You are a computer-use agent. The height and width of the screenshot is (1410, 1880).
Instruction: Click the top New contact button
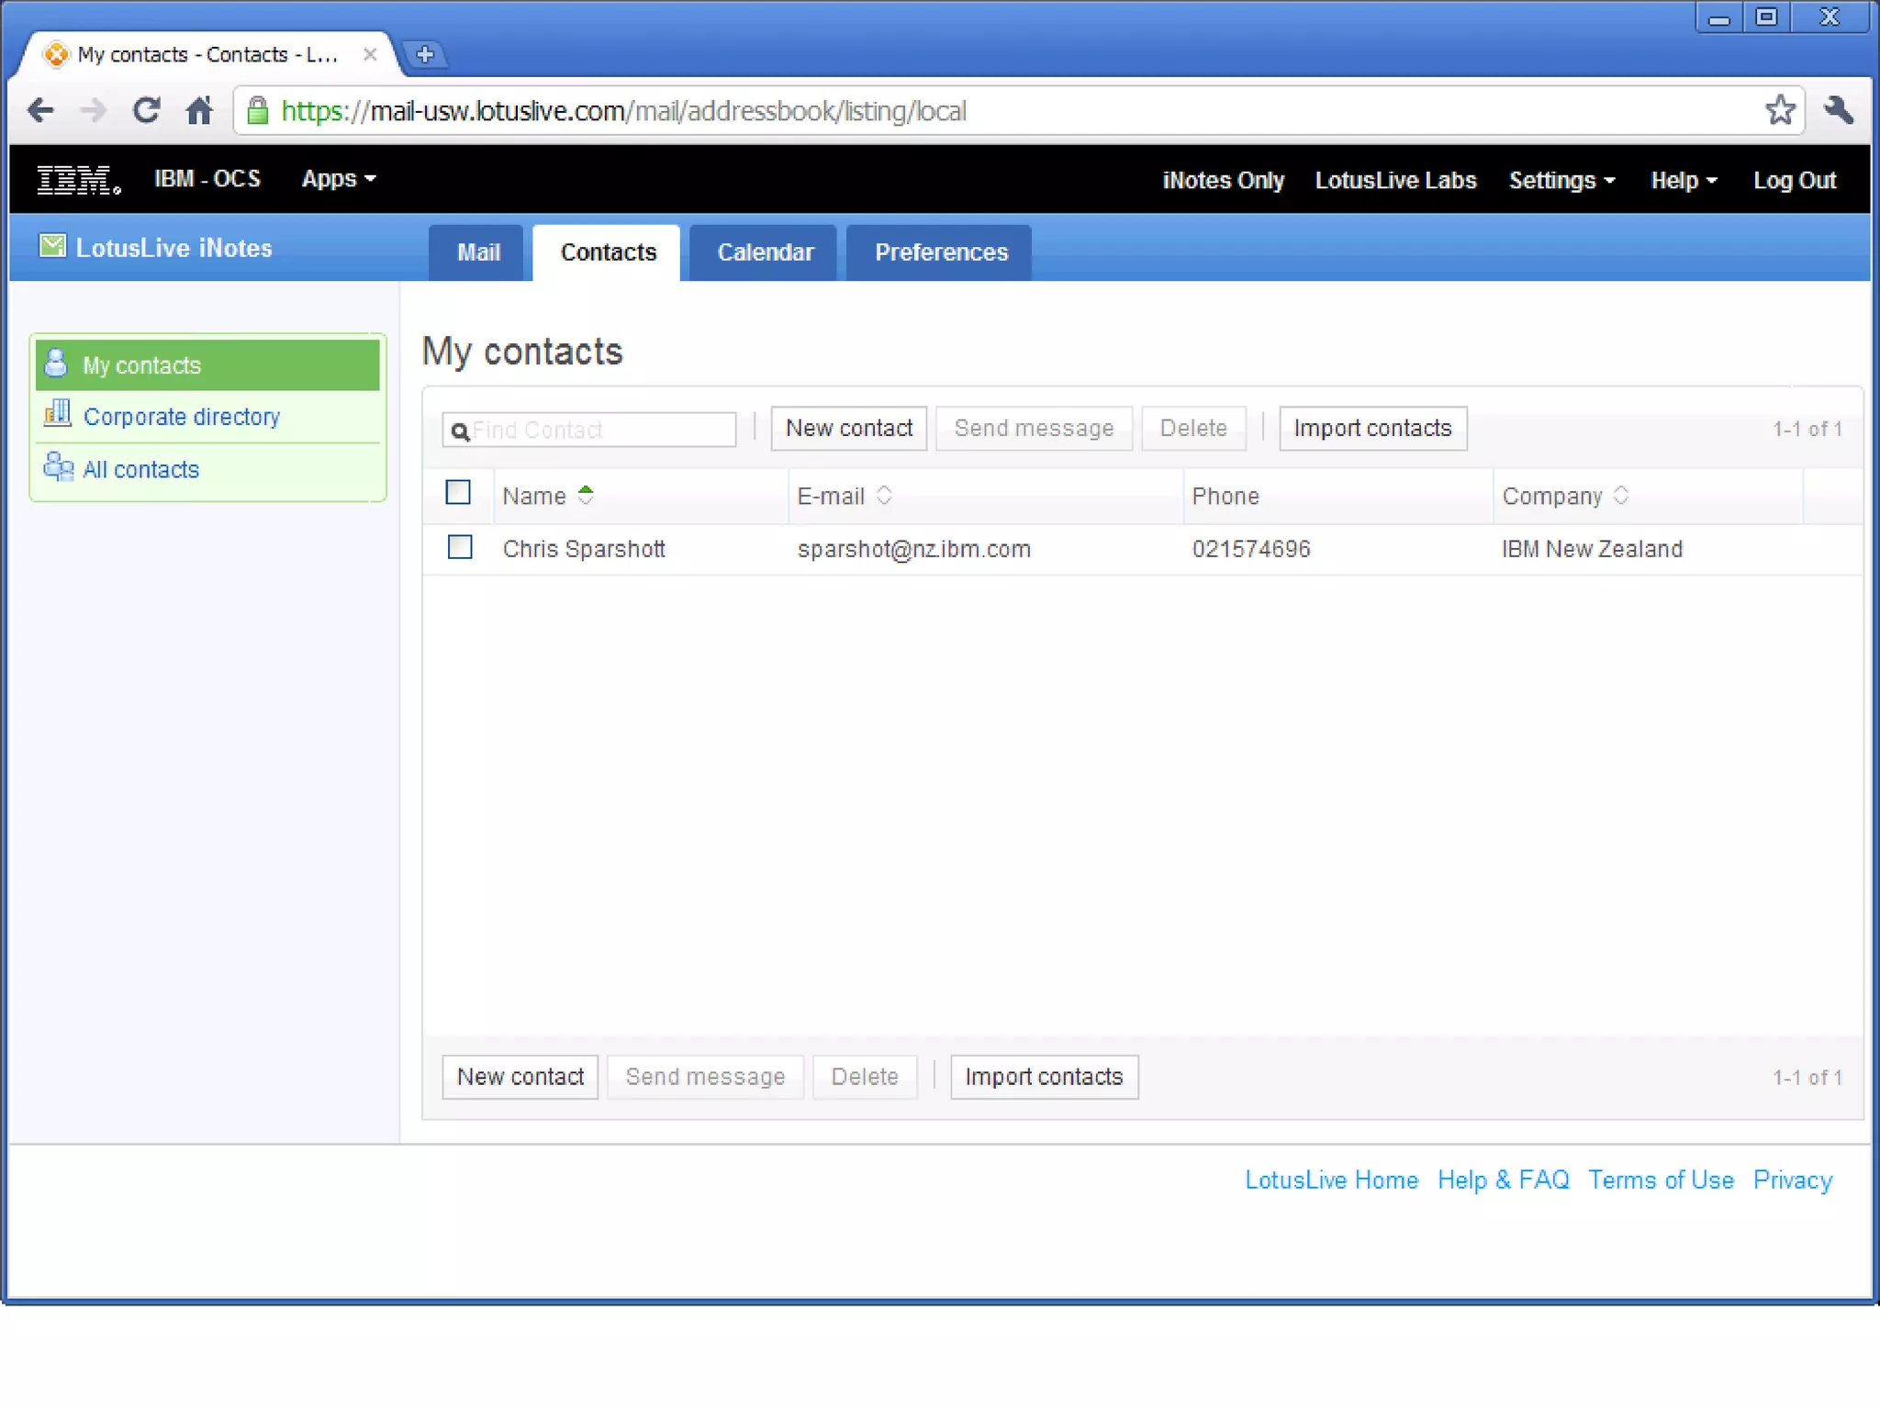point(848,429)
